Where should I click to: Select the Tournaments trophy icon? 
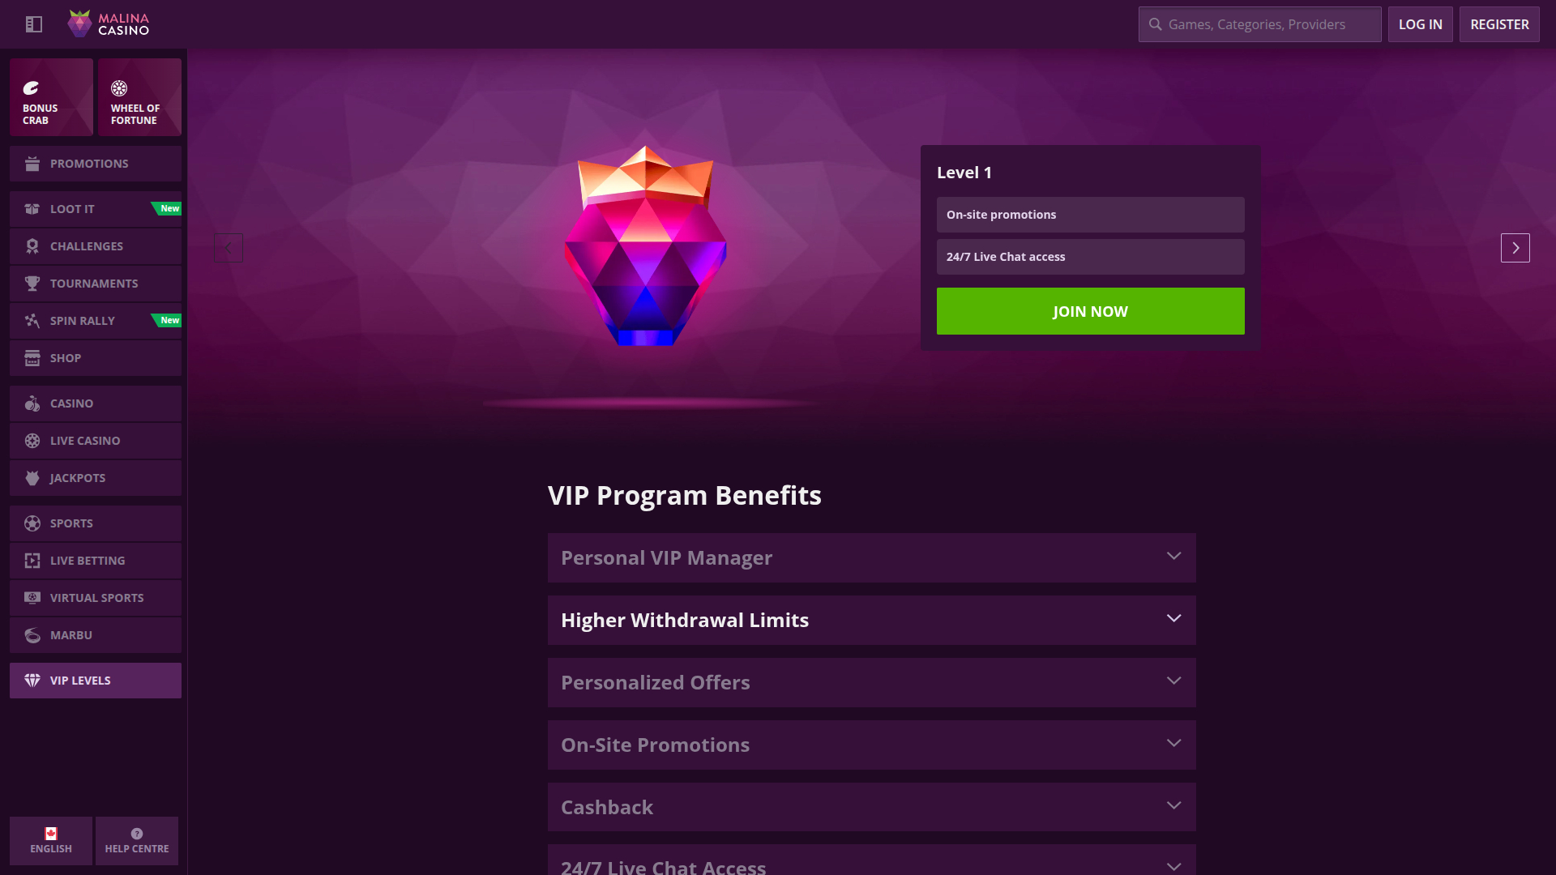[32, 283]
